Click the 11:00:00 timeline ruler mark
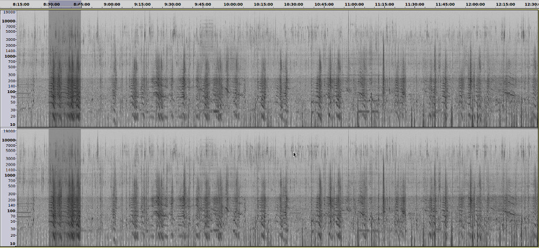This screenshot has height=248, width=539. 354,4
